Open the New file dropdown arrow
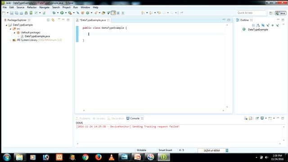Viewport: 288px width, 162px height. click(x=8, y=13)
